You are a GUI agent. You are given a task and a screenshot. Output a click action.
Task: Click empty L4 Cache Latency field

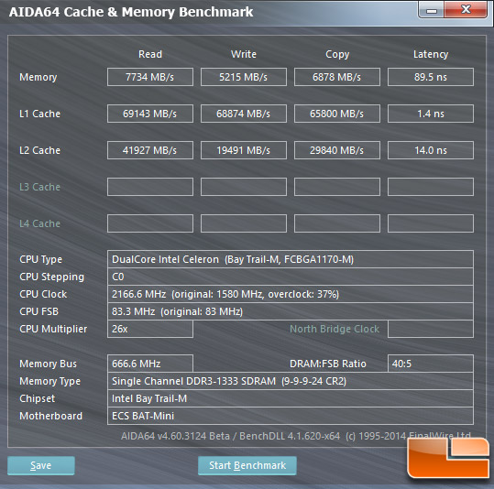pyautogui.click(x=431, y=223)
